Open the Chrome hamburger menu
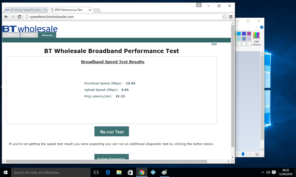The width and height of the screenshot is (296, 177). pyautogui.click(x=231, y=17)
